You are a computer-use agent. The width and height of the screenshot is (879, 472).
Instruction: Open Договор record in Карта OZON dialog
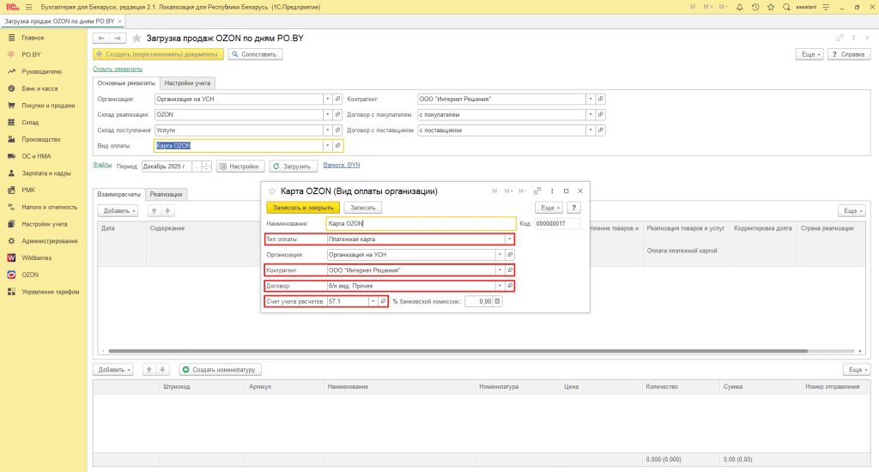pos(510,286)
